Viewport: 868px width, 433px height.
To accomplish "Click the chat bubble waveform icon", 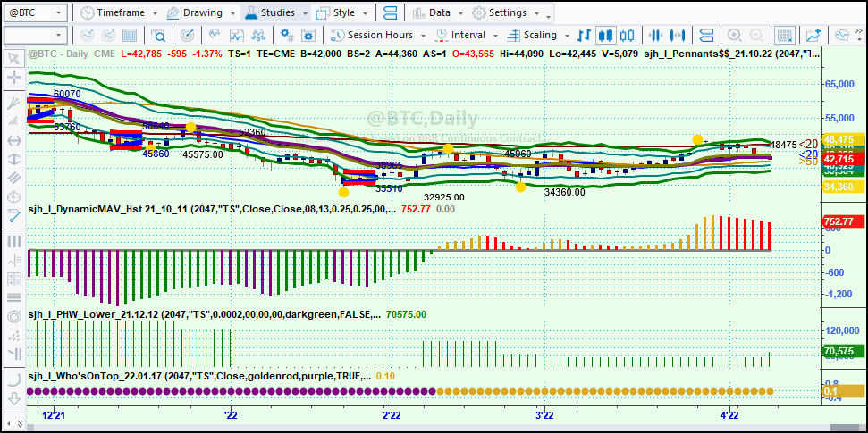I will click(842, 36).
